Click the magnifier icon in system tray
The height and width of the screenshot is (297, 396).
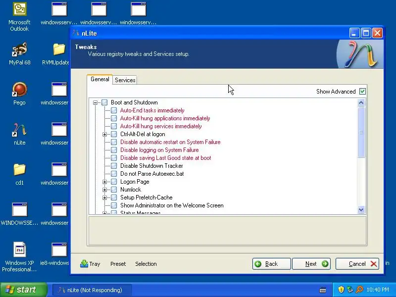coord(359,290)
